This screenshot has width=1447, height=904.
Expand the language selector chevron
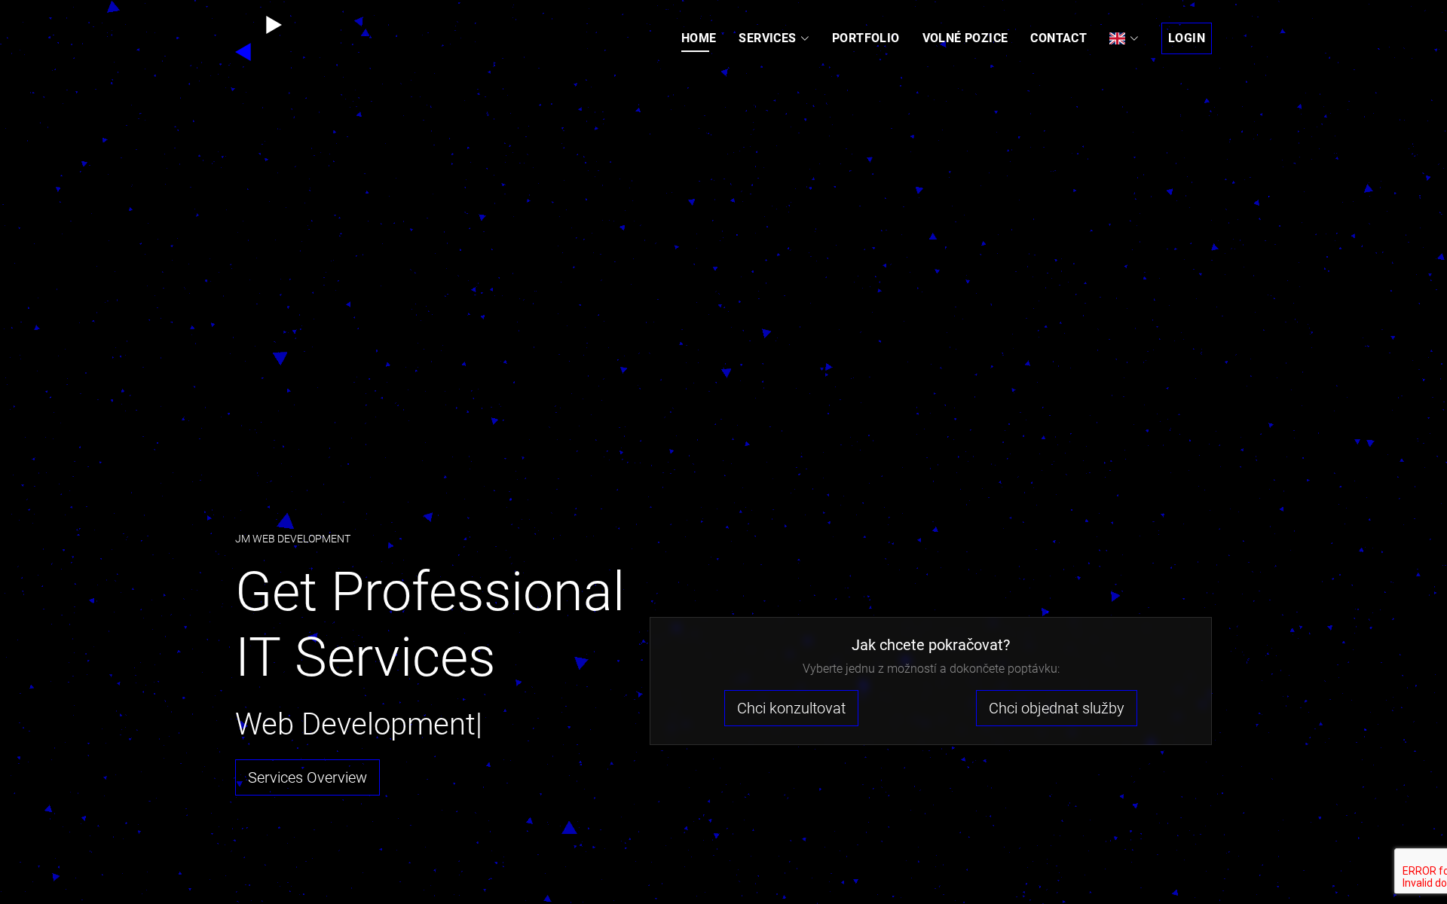pos(1133,38)
